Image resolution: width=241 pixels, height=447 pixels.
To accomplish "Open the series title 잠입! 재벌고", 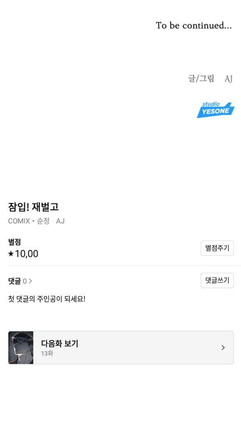I will coord(33,207).
